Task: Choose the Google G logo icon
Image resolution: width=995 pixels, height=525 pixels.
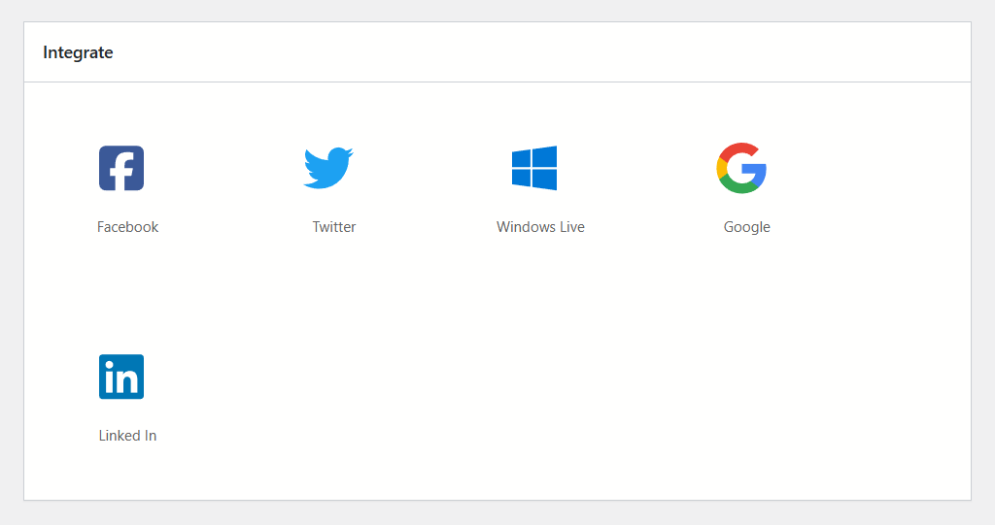Action: (x=741, y=168)
